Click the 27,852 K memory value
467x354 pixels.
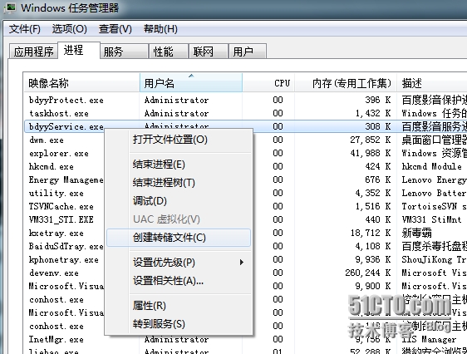tap(371, 140)
